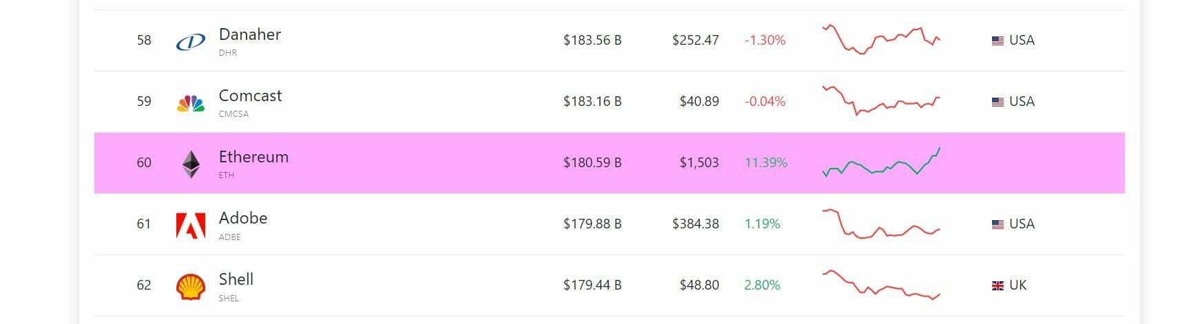This screenshot has height=324, width=1178.
Task: Click the Shell logo icon
Action: 191,287
